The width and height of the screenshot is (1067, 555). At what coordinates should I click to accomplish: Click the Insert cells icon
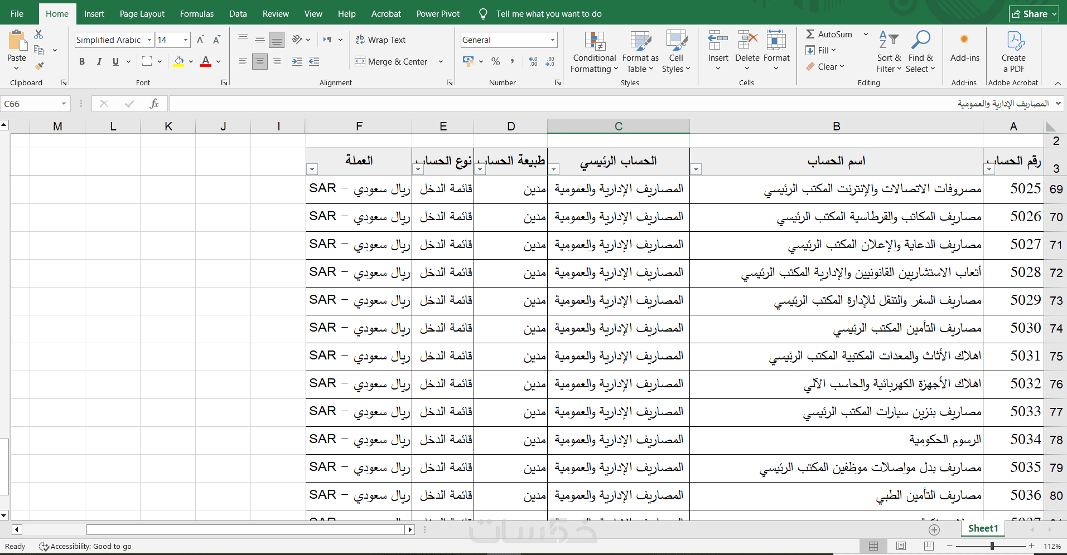[x=718, y=40]
